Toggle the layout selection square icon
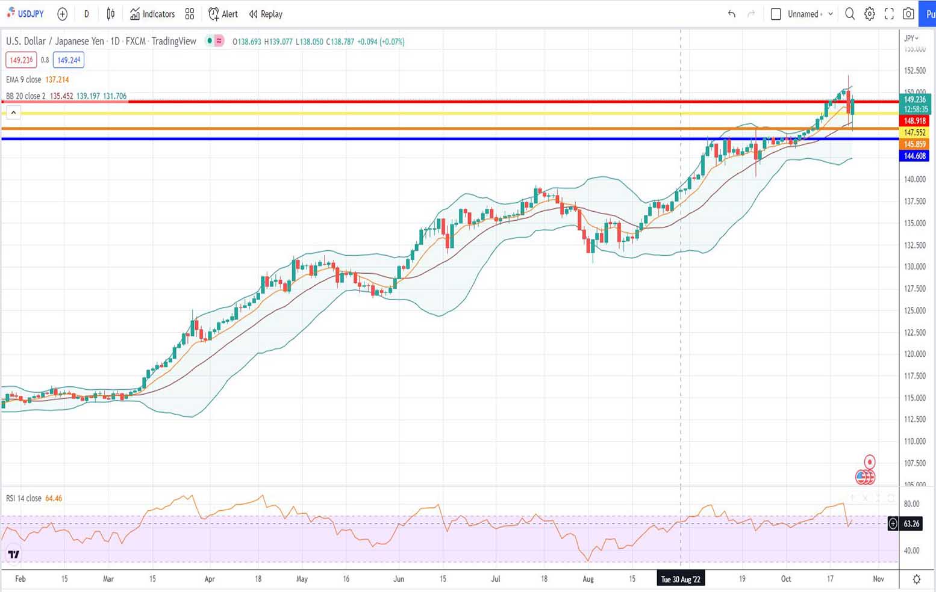The image size is (936, 592). coord(776,14)
